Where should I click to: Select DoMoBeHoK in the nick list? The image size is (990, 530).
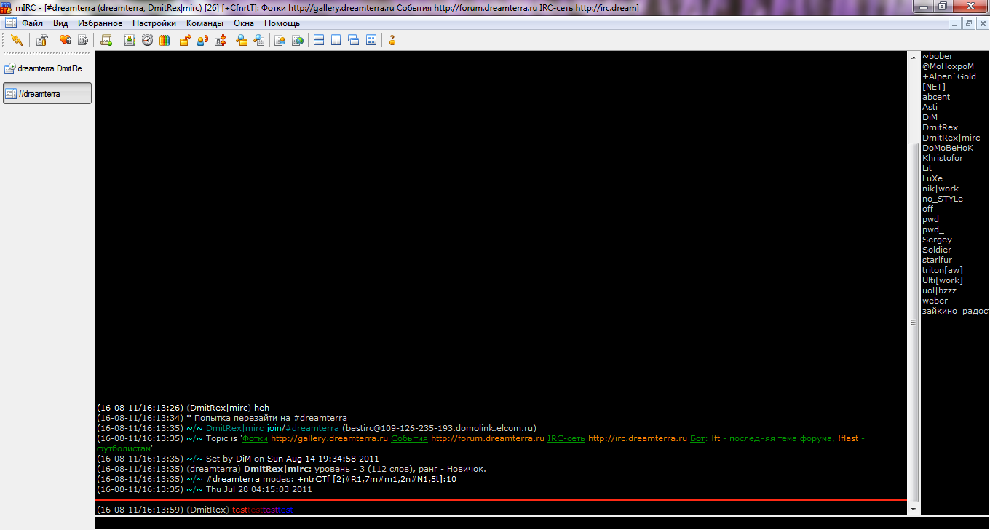pyautogui.click(x=948, y=148)
